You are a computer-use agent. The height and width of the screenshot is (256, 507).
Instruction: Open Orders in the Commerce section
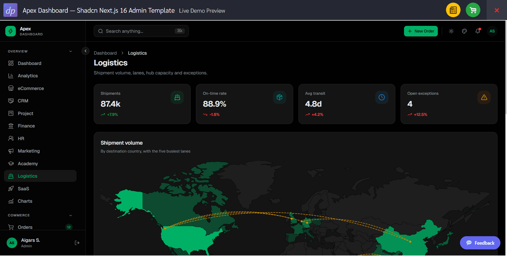tap(40, 227)
